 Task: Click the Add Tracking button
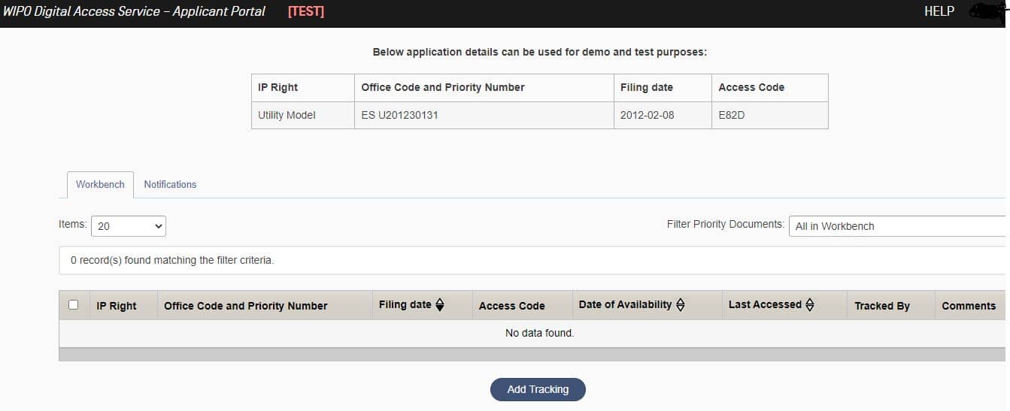538,389
